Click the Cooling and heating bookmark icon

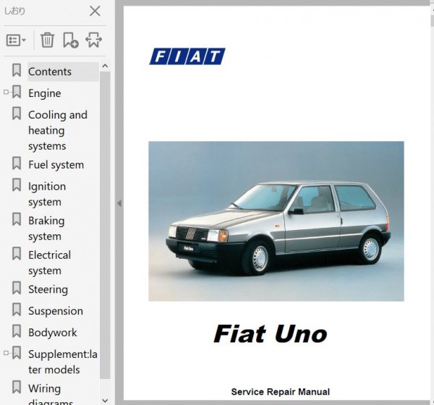pyautogui.click(x=17, y=114)
